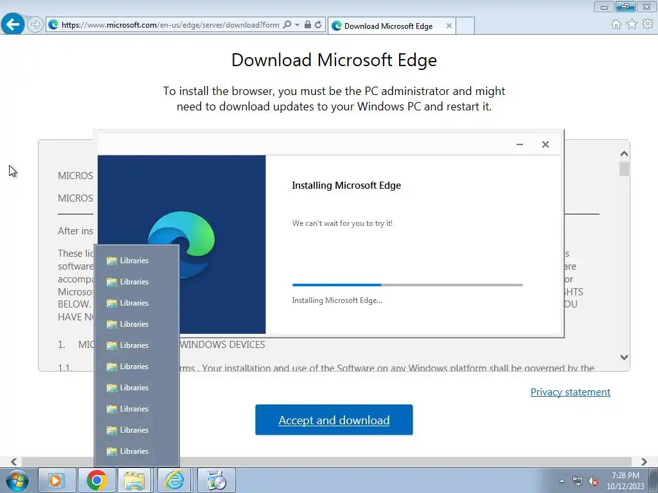Open the Windows Start menu

pos(17,480)
